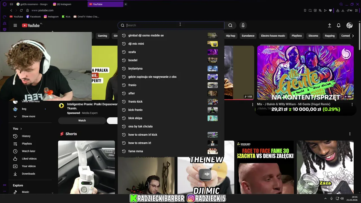The height and width of the screenshot is (203, 361).
Task: Open the Zaza jar Shorts thumbnail
Action: [325, 167]
